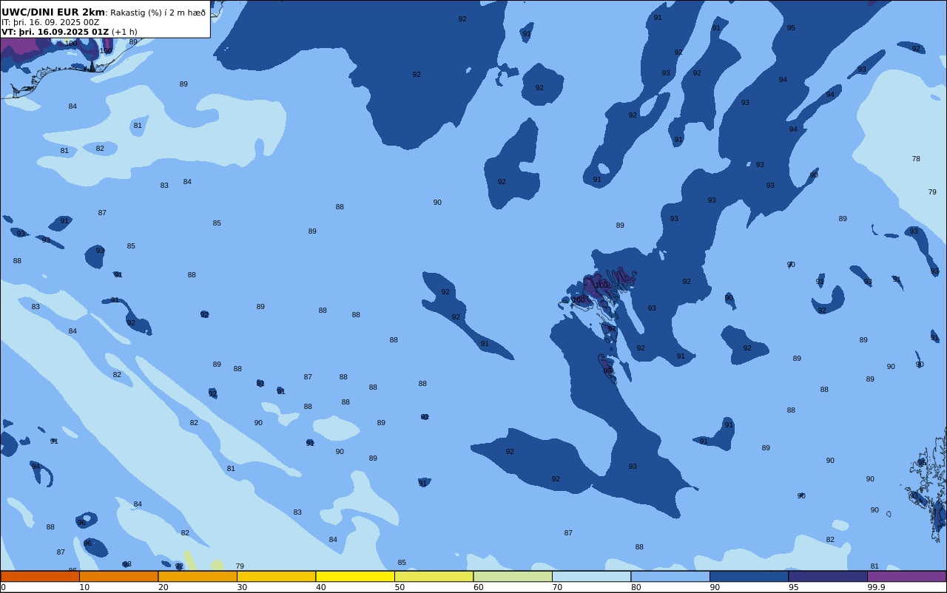Select the 'Rakastig (%) í 2 m hæð' label
The image size is (947, 593).
(158, 13)
